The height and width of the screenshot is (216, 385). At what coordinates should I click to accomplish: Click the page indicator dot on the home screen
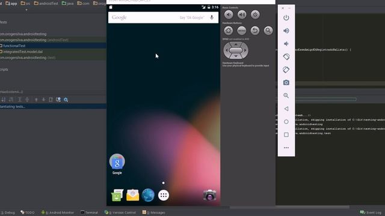coord(163,182)
